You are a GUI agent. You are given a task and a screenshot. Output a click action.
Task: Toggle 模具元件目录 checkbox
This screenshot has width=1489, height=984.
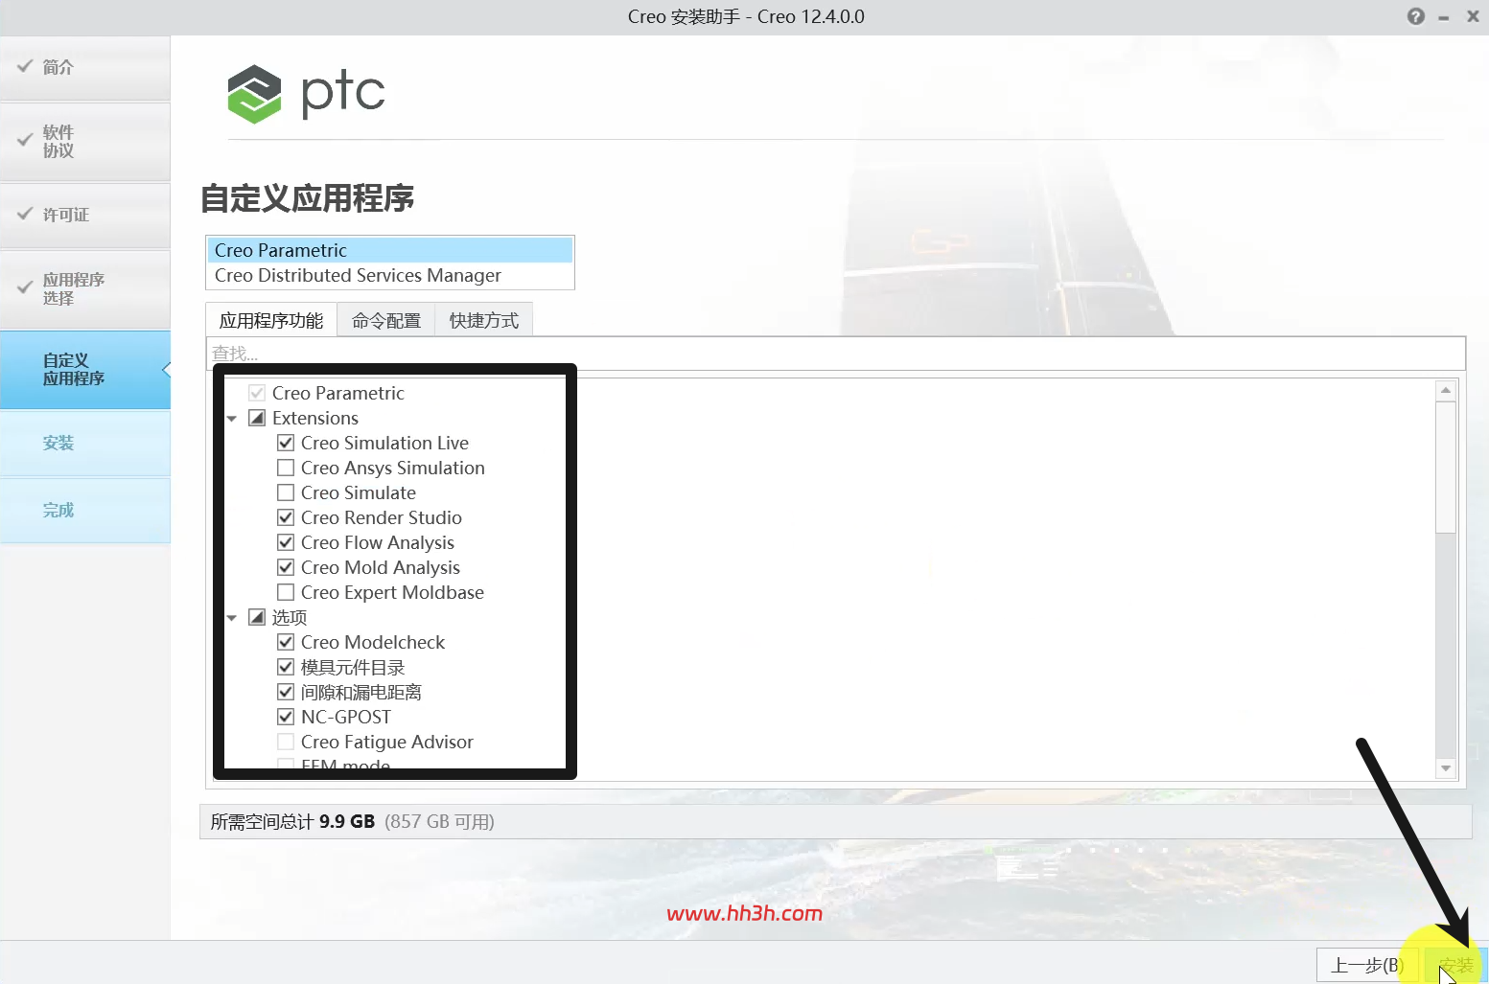(x=286, y=667)
